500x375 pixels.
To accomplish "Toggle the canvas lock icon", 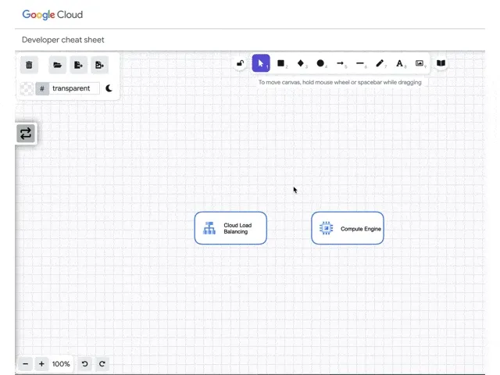I will 241,63.
